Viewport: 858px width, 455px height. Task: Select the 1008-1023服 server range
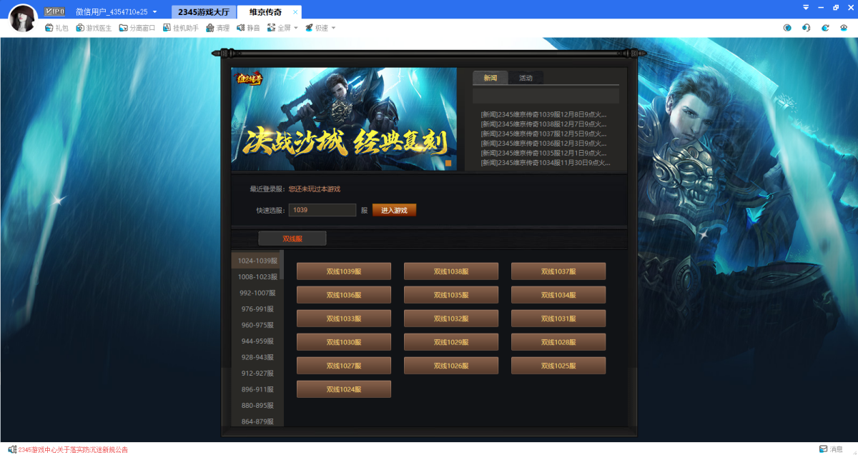pos(257,276)
